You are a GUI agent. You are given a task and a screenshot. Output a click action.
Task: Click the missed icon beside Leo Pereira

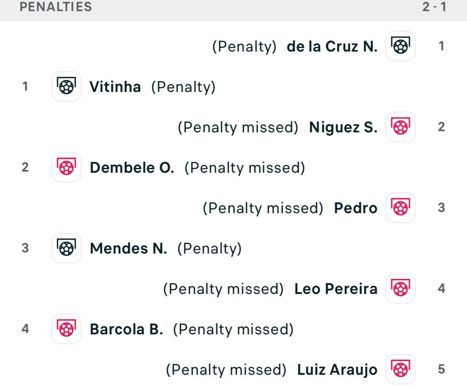point(400,289)
